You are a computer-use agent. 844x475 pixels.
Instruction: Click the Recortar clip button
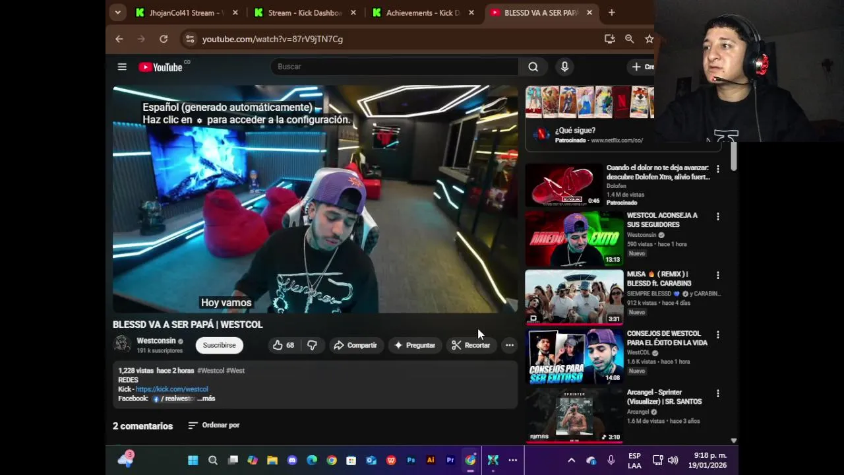click(x=471, y=345)
